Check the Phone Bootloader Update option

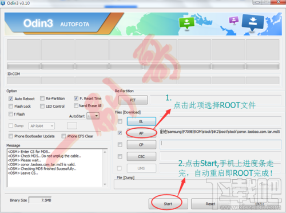click(11, 136)
